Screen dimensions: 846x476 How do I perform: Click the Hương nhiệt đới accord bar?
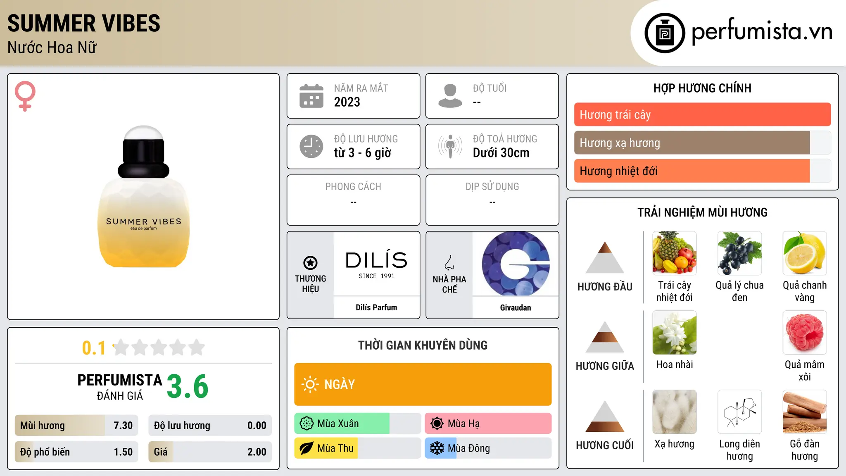702,171
